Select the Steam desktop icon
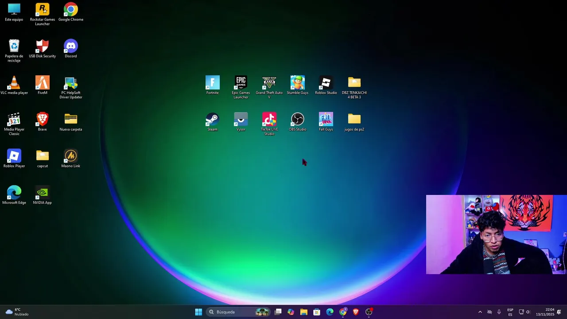 213,122
